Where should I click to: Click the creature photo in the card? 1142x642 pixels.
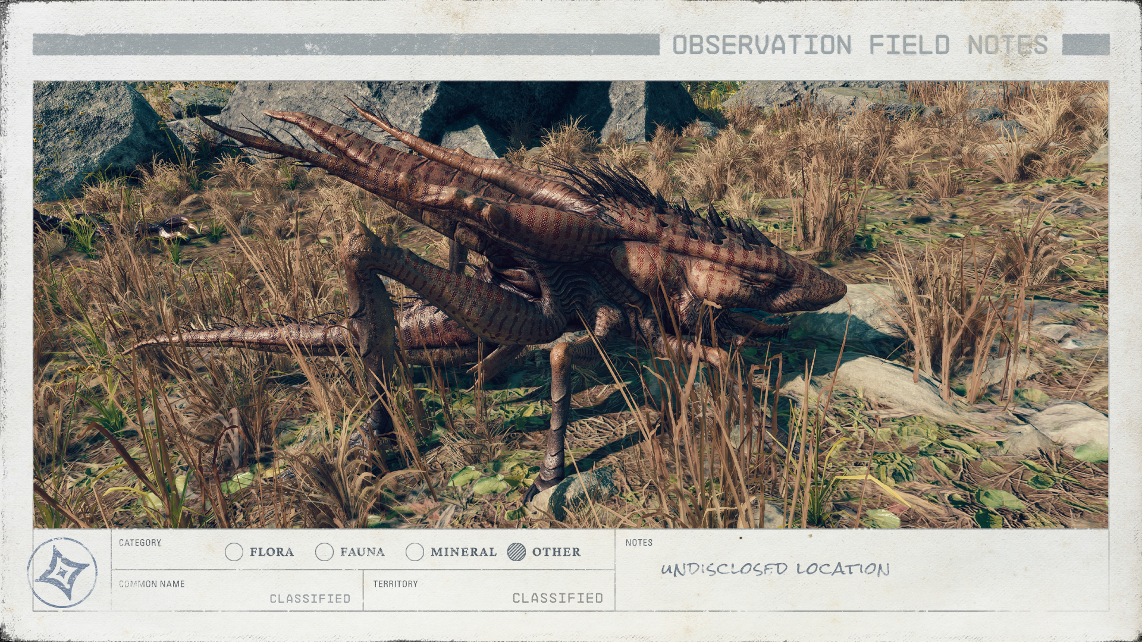pyautogui.click(x=571, y=305)
